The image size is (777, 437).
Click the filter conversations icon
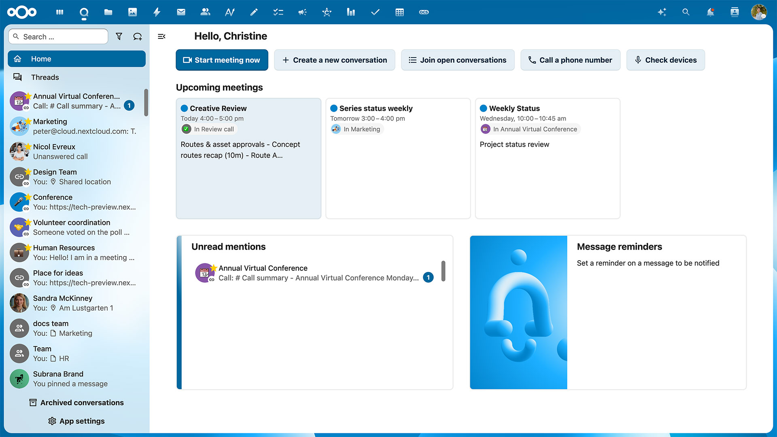coord(119,36)
